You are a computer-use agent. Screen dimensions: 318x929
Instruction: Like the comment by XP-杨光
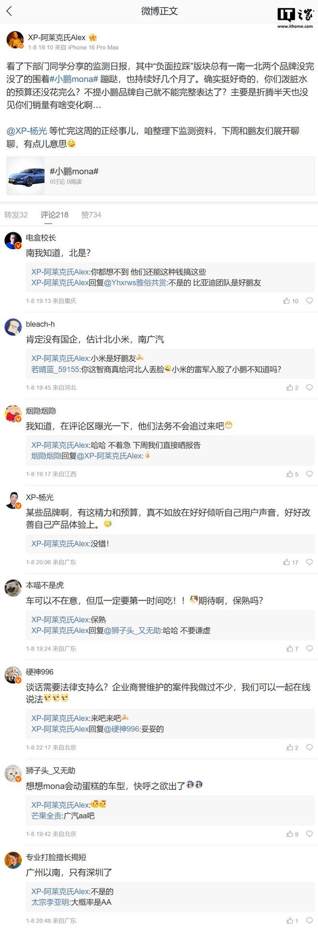tap(287, 562)
